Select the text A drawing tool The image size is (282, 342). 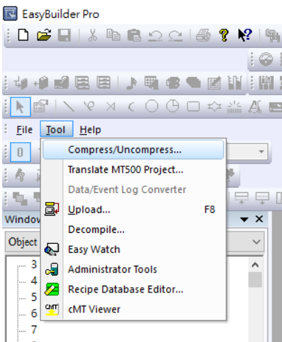pos(255,106)
